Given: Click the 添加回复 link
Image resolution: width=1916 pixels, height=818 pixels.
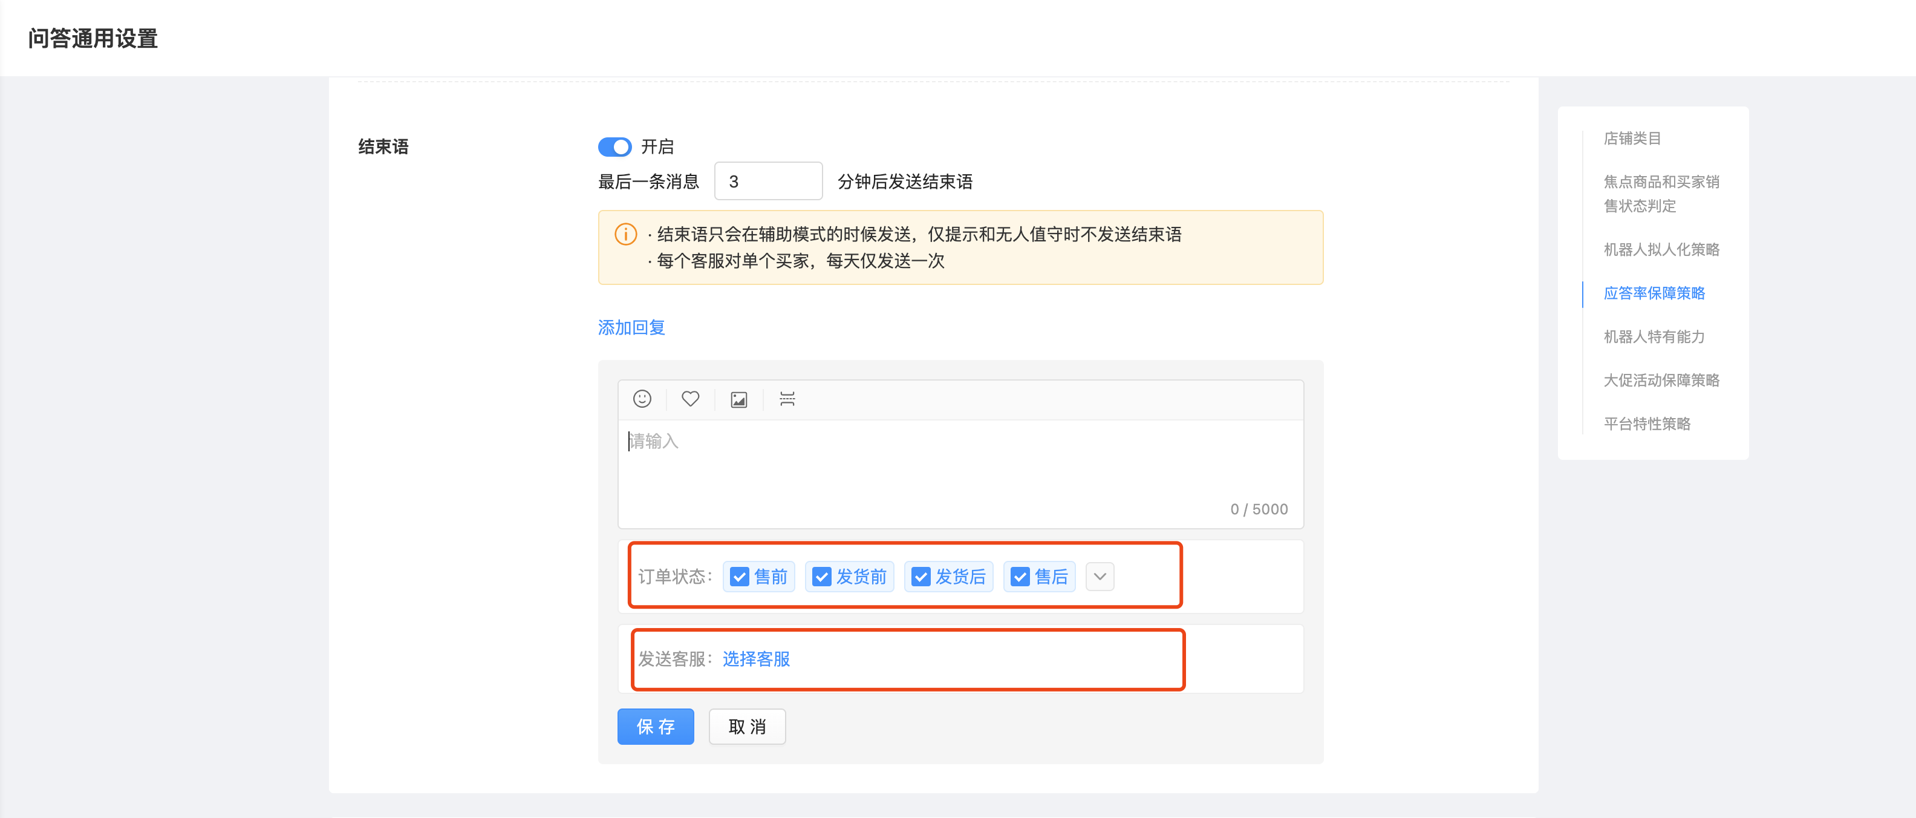Looking at the screenshot, I should click(631, 327).
